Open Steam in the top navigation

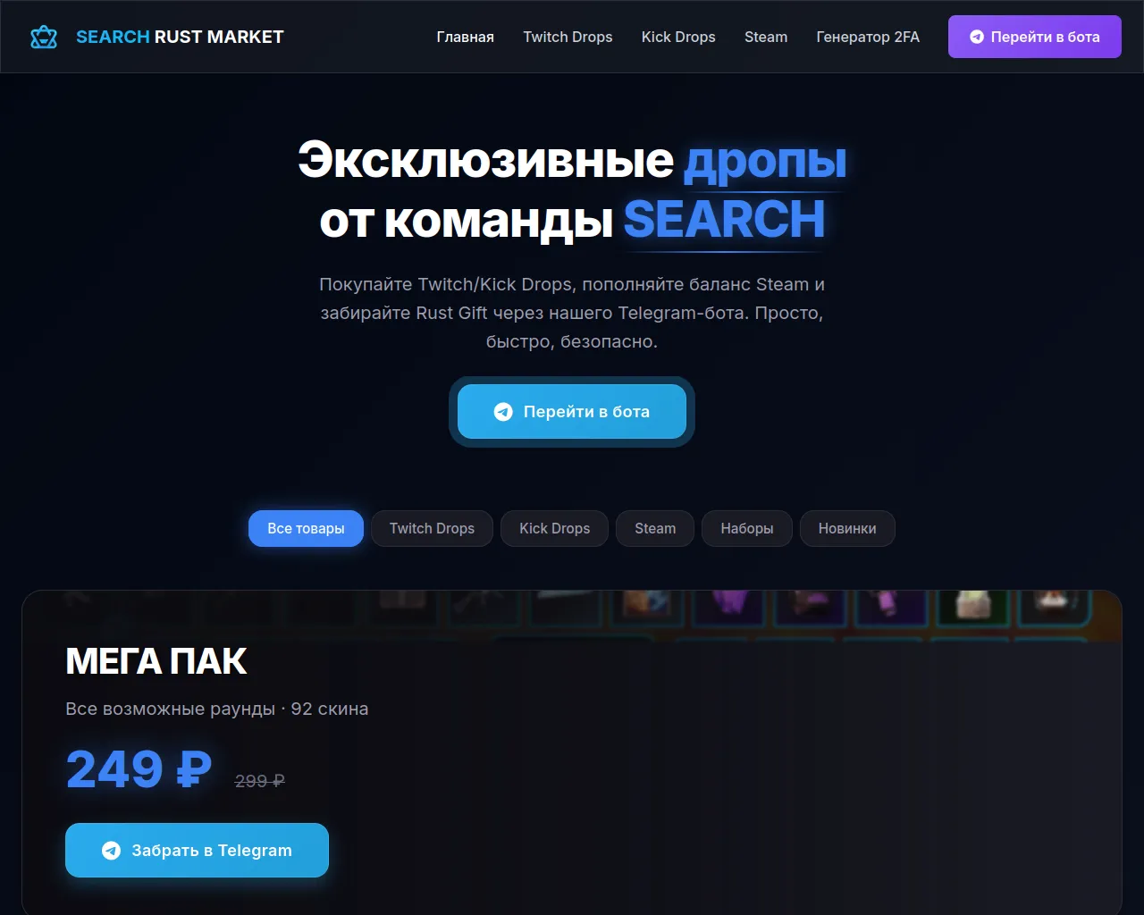point(766,37)
